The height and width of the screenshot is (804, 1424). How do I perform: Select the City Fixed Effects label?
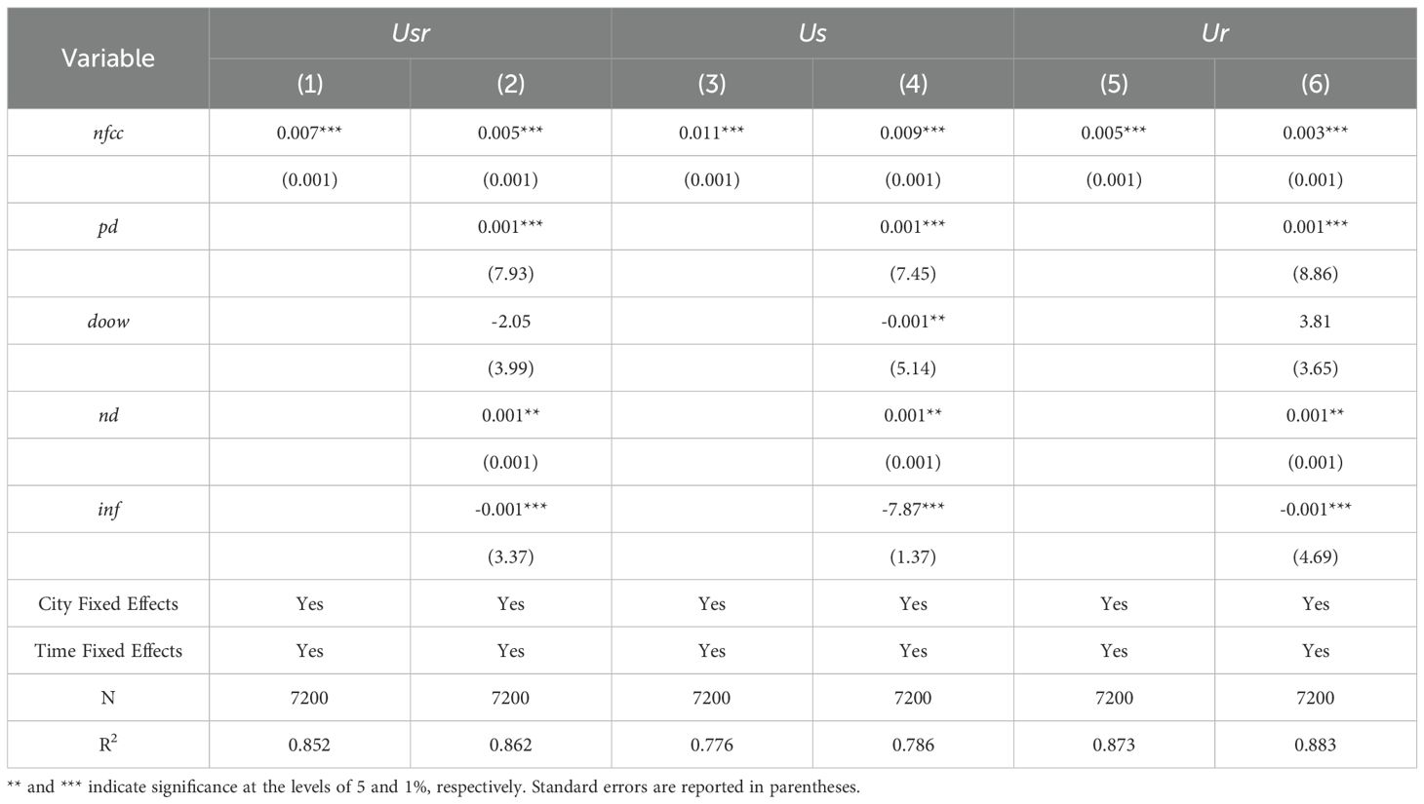click(107, 603)
